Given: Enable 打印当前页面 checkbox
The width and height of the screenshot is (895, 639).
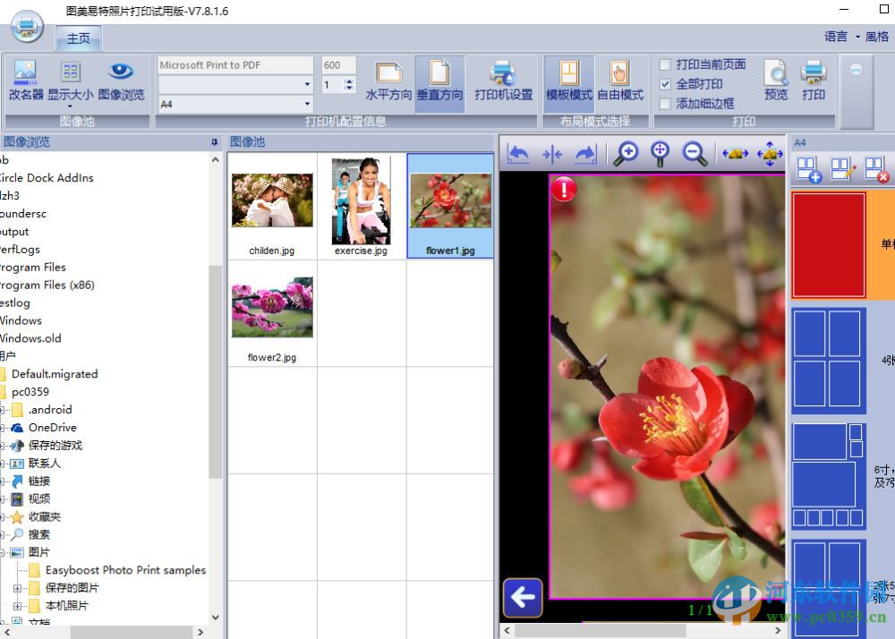Looking at the screenshot, I should click(665, 64).
